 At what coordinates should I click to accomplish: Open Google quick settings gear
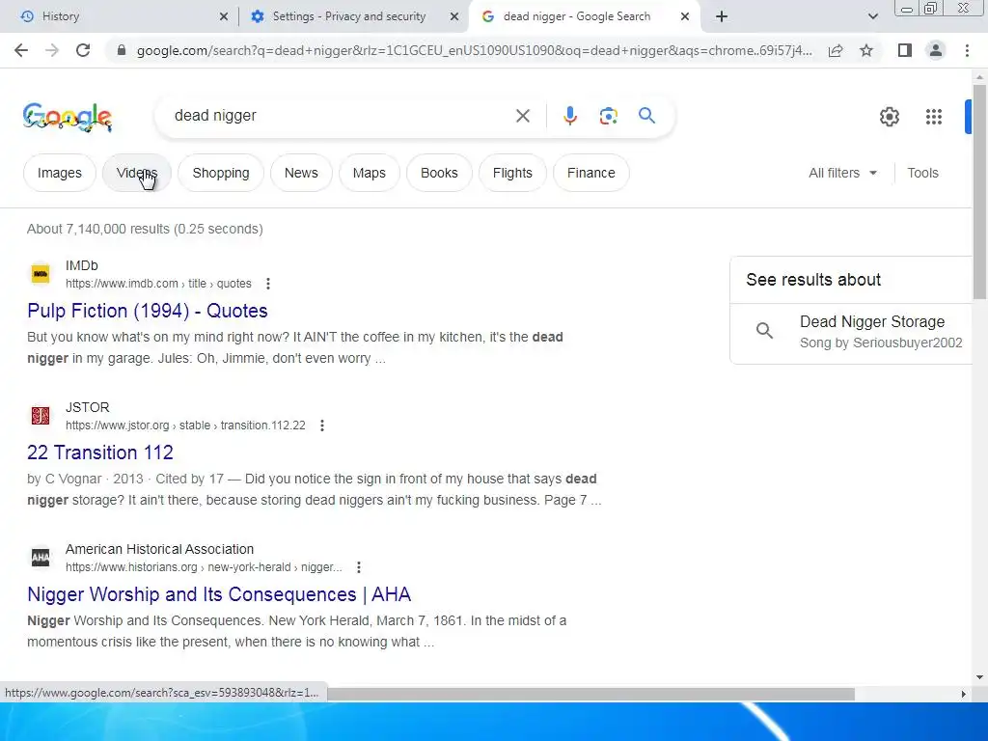889,117
